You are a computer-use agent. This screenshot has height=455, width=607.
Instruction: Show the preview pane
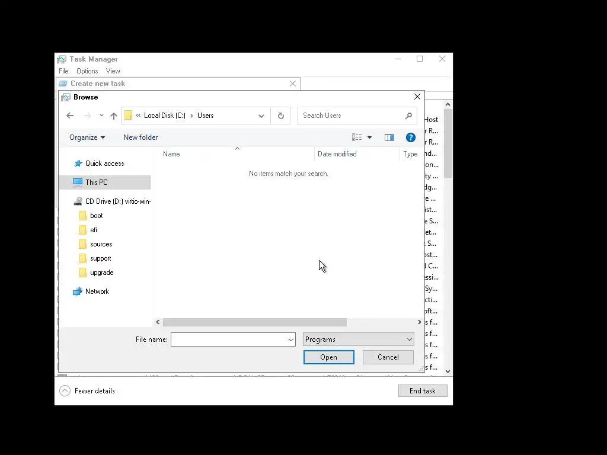389,137
